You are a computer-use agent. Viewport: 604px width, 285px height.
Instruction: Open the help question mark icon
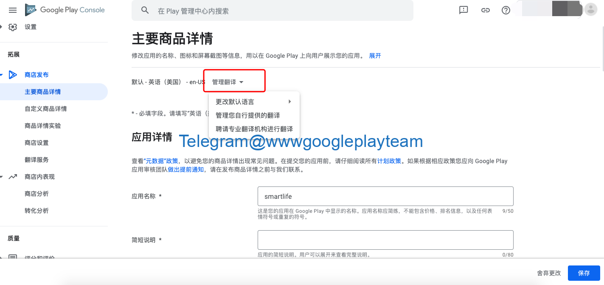point(506,10)
